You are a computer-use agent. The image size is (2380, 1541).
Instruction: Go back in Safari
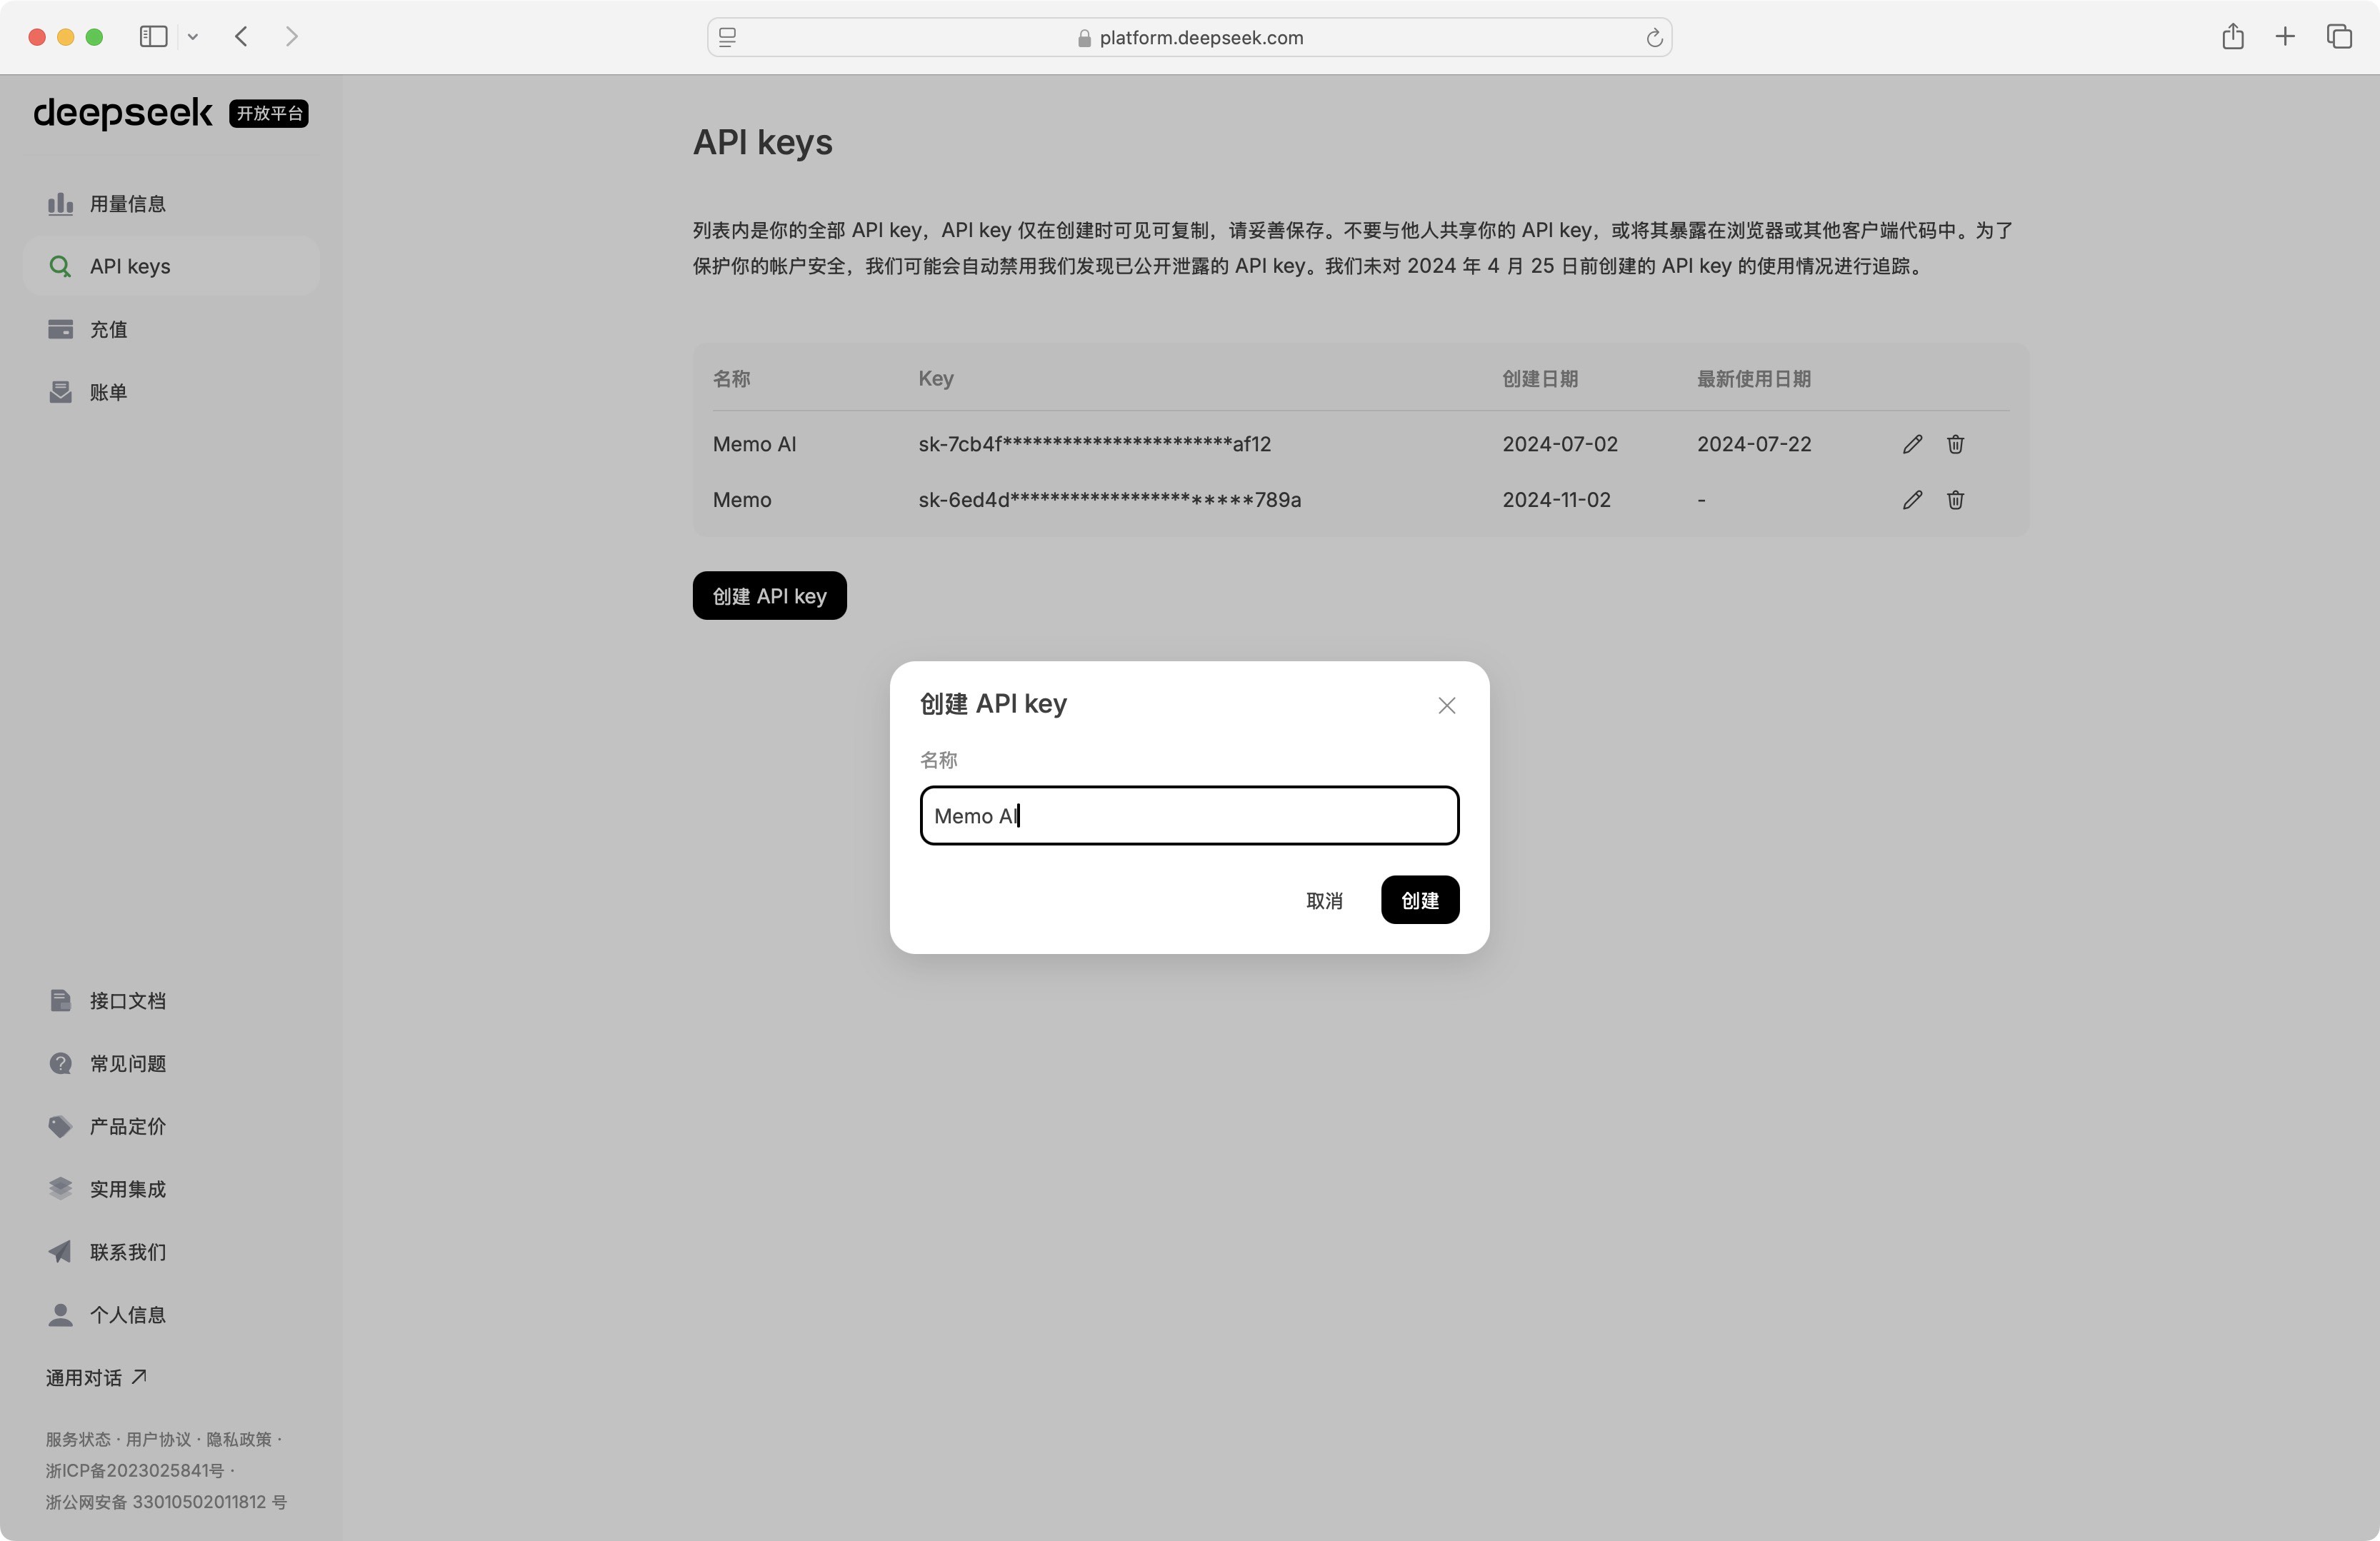coord(241,37)
